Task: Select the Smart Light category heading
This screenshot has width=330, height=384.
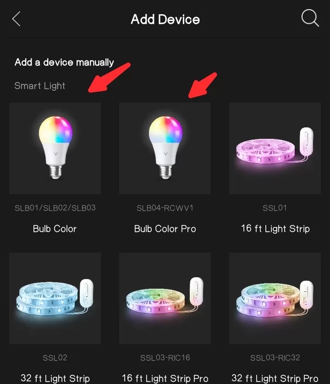Action: (40, 86)
